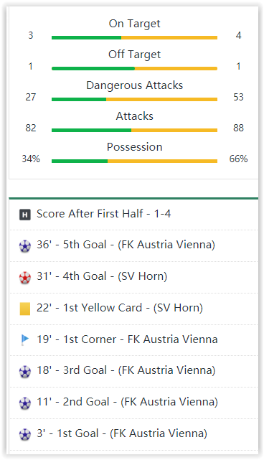Select the Off Target stats bar
This screenshot has height=460, width=264.
pyautogui.click(x=134, y=68)
